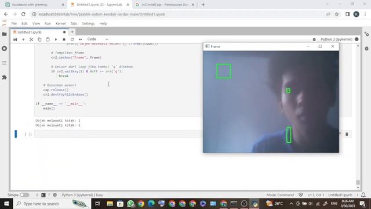Screen dimensions: 371x209
Task: Open the File menu
Action: click(x=14, y=23)
